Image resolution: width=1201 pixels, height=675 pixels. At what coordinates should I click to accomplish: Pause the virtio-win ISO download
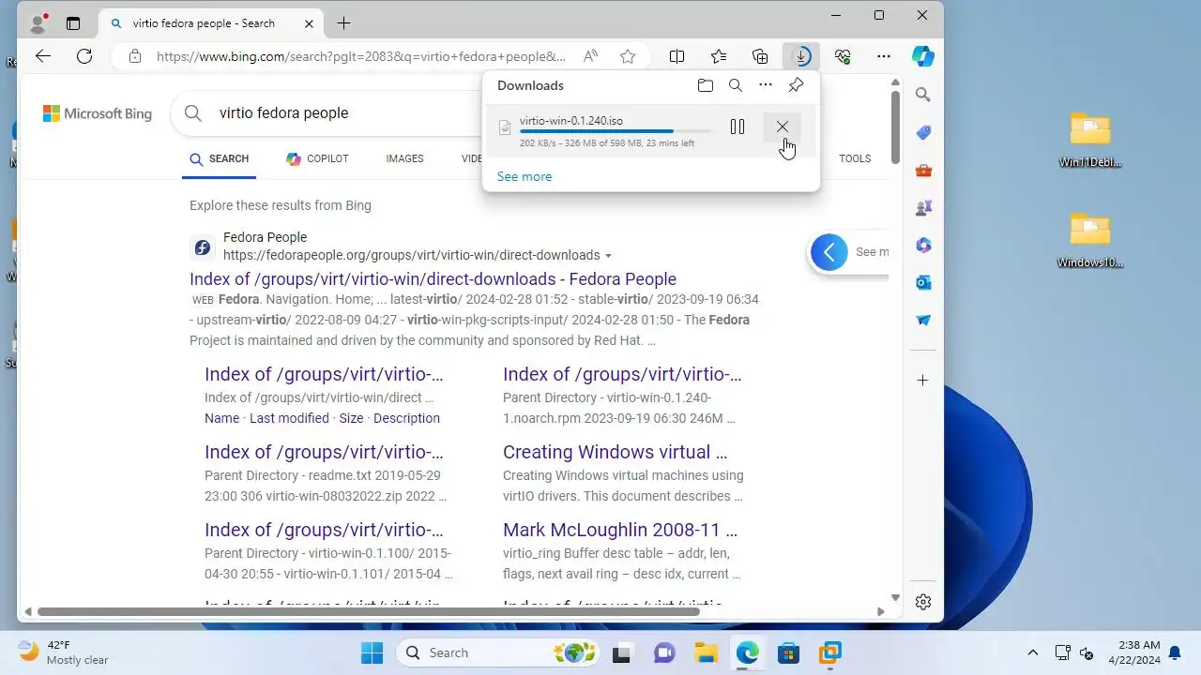pos(737,127)
